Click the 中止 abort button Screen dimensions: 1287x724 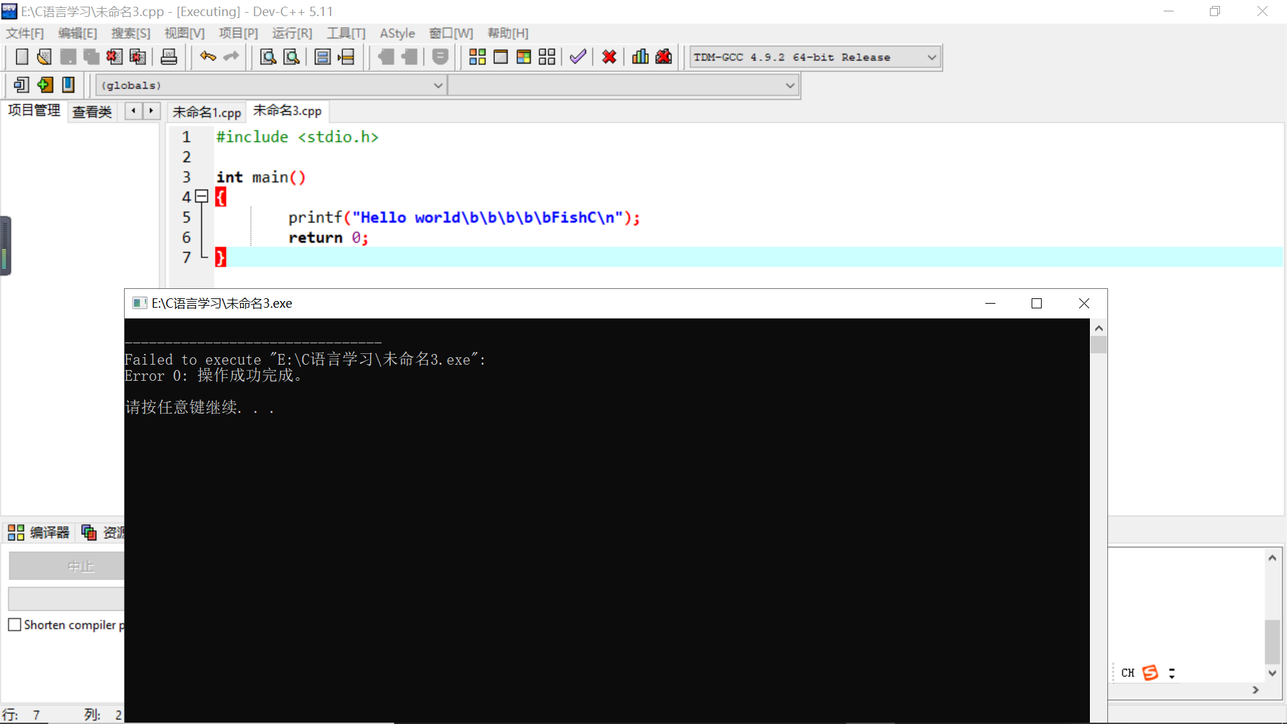(x=67, y=566)
